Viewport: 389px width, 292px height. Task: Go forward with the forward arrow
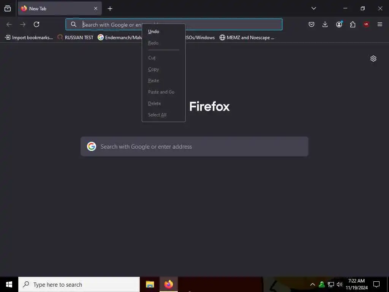[x=23, y=24]
